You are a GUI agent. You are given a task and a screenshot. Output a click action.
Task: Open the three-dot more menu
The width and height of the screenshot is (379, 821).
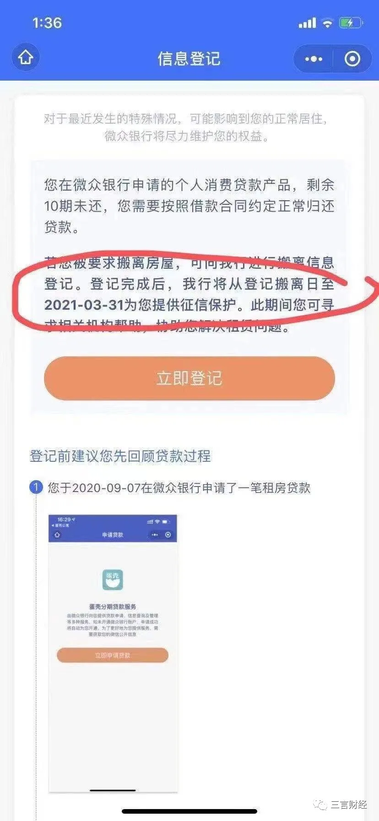click(314, 59)
